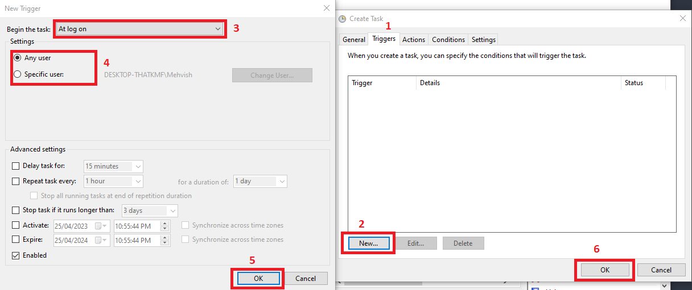Toggle the Expire checkbox
This screenshot has height=290, width=692.
[16, 240]
